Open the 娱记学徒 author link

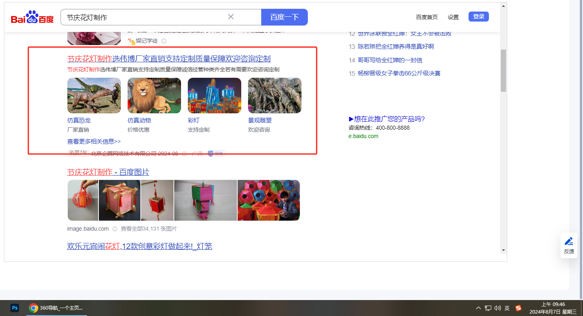[x=147, y=41]
